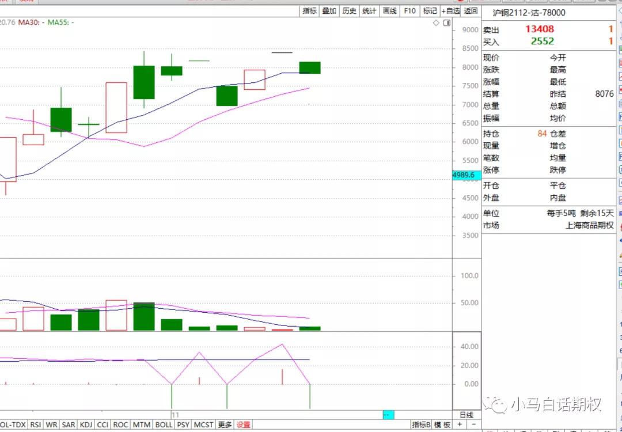Click the diamond icon above the price axis
Screen dimensions: 622x432
click(x=437, y=24)
